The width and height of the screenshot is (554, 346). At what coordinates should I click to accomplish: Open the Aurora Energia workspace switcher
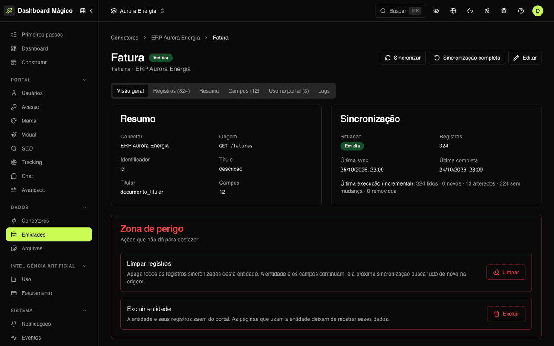138,11
